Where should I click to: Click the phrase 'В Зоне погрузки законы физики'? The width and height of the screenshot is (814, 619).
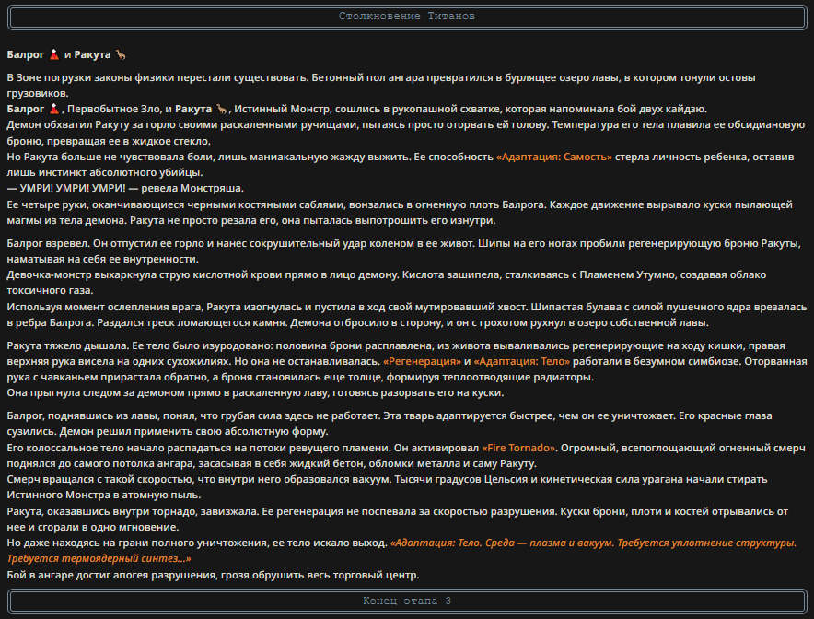[x=90, y=78]
